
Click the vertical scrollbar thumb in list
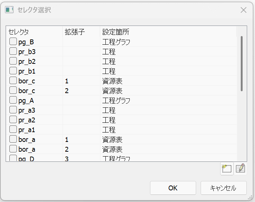242,63
